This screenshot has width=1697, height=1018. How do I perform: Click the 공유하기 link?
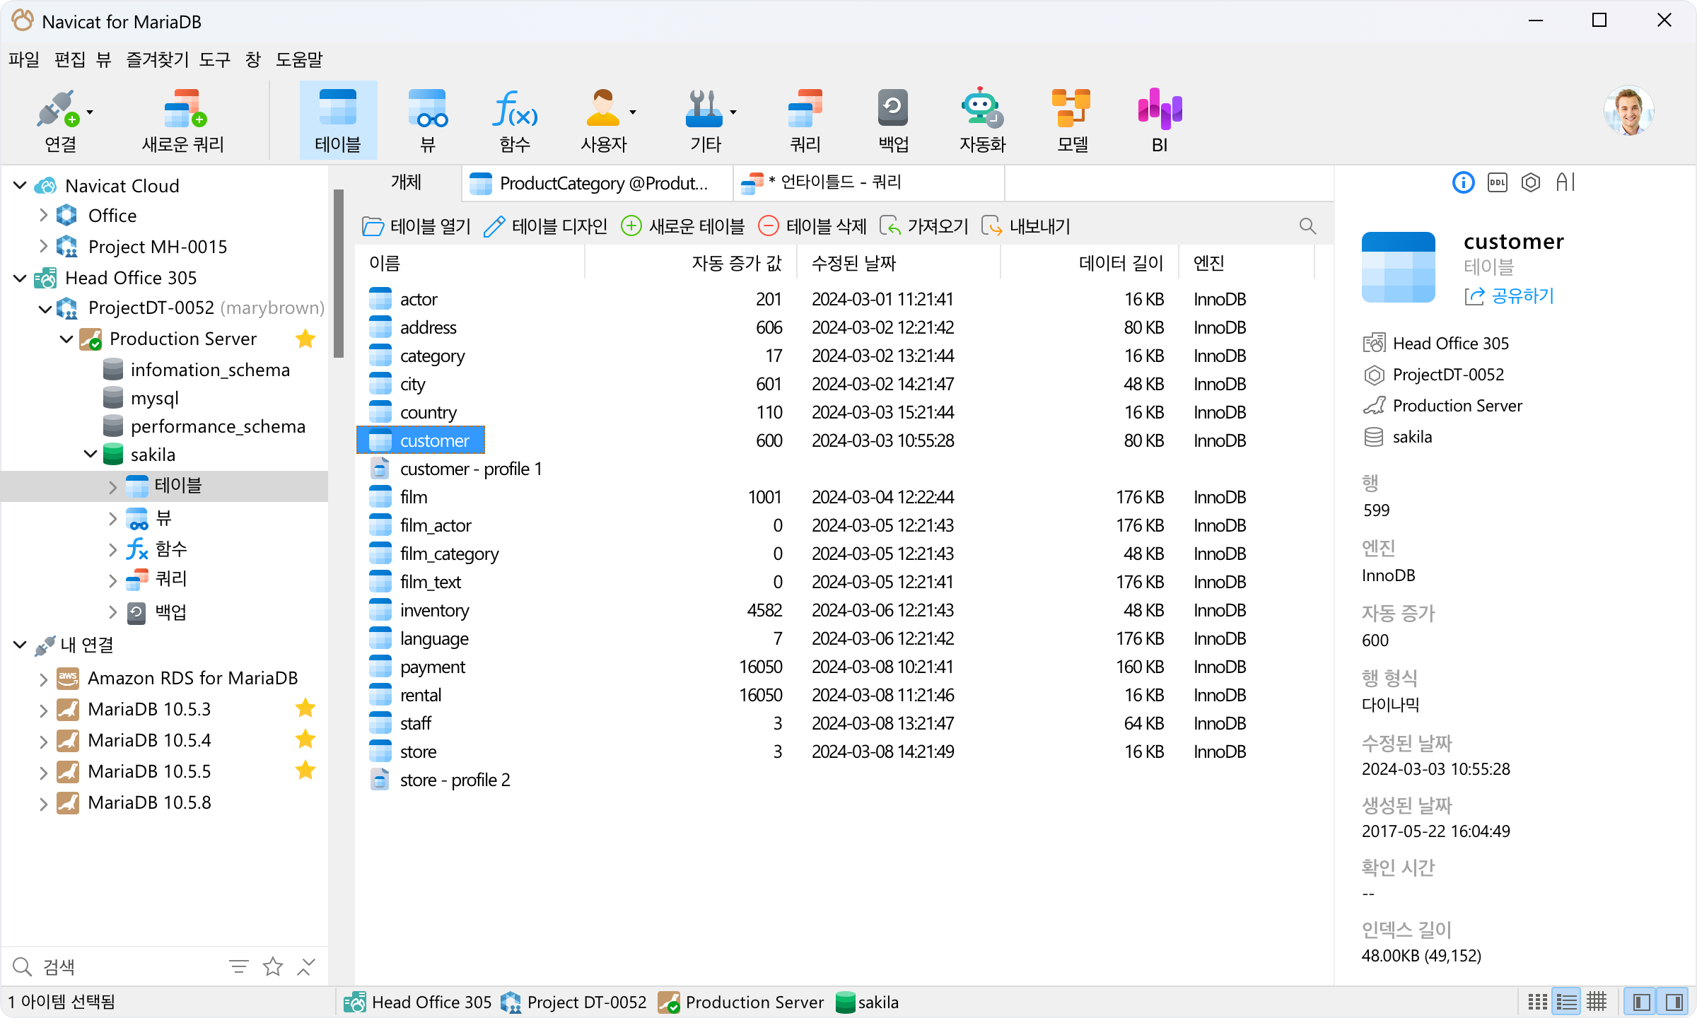(1509, 296)
